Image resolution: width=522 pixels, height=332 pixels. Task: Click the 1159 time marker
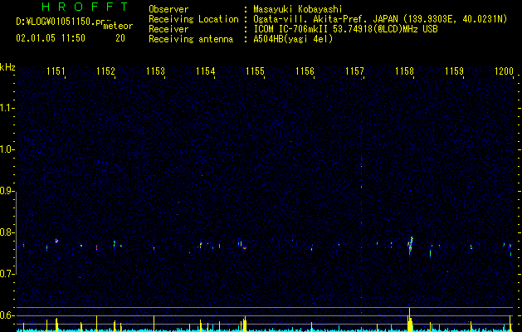point(454,71)
